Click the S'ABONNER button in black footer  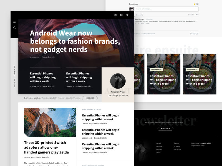[165, 129]
